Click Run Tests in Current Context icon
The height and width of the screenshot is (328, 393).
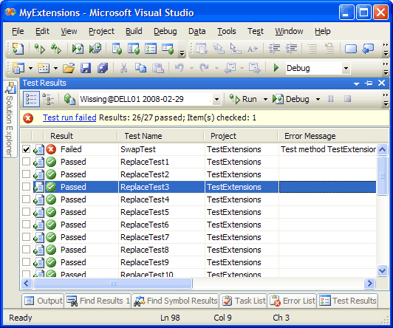40,49
